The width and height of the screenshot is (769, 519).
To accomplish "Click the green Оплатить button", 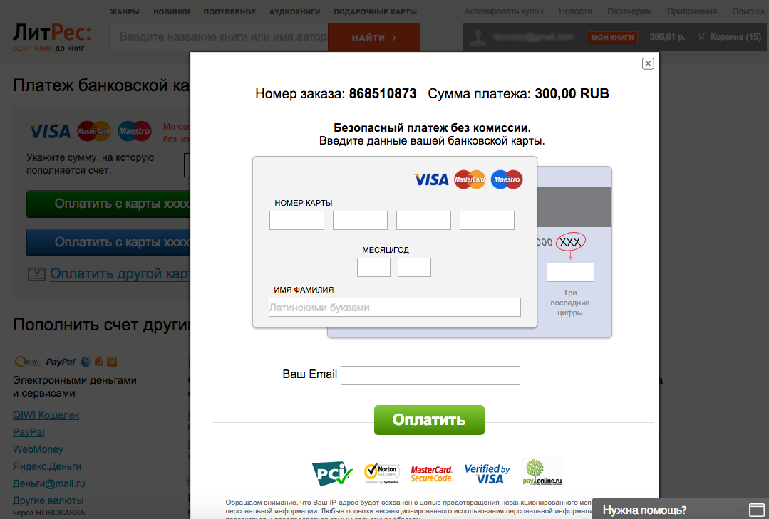I will tap(429, 420).
